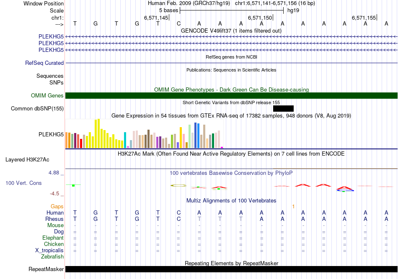
Task: Click the C base in the reference sequence row
Action: 179,23
